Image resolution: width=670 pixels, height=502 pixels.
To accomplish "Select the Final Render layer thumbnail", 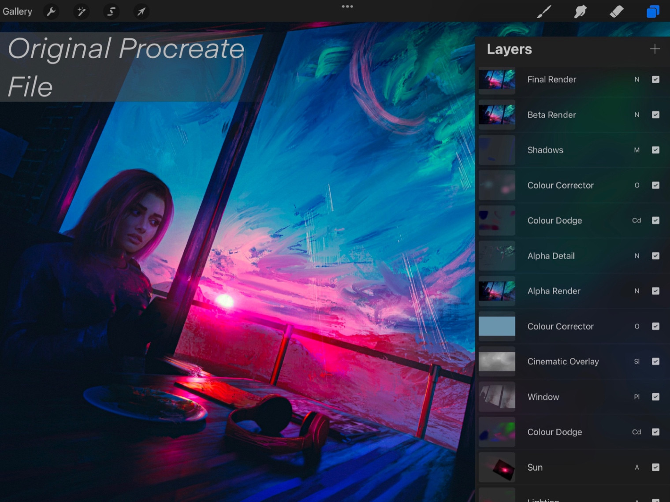I will click(497, 80).
